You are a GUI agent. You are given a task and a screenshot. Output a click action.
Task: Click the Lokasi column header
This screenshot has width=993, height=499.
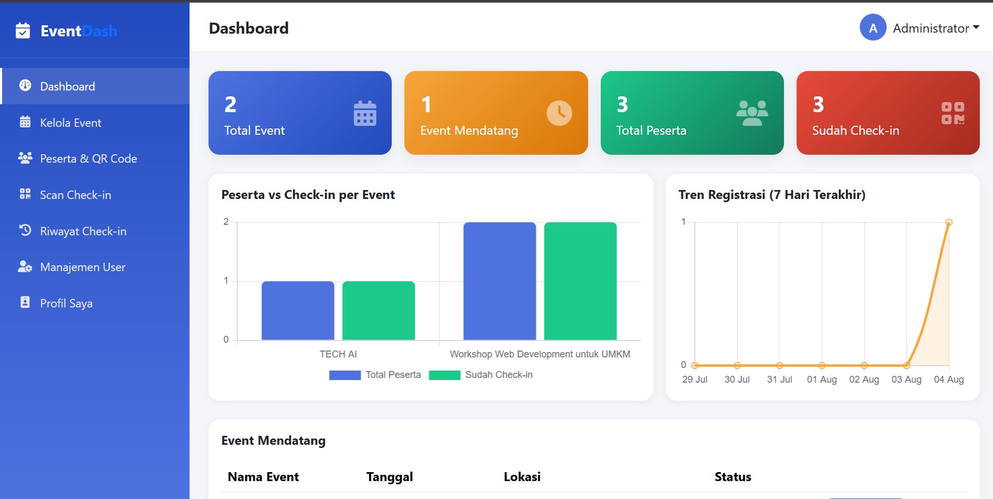click(x=522, y=477)
